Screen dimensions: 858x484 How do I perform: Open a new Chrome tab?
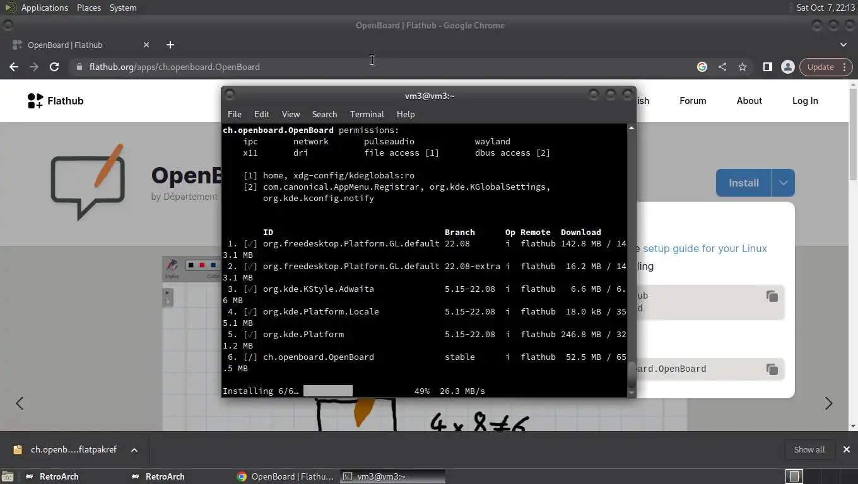tap(170, 45)
